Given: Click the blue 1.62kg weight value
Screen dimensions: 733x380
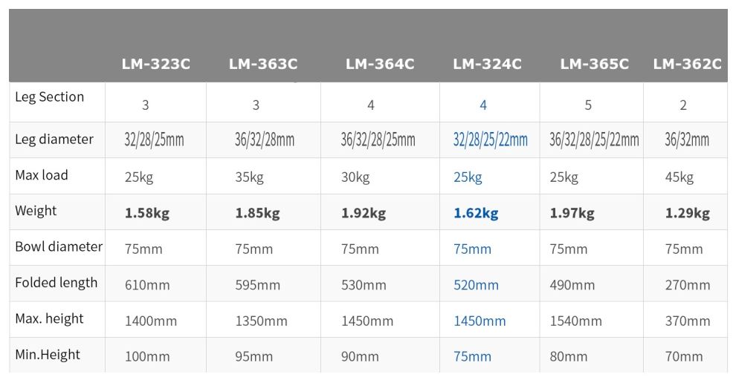Looking at the screenshot, I should (x=476, y=214).
